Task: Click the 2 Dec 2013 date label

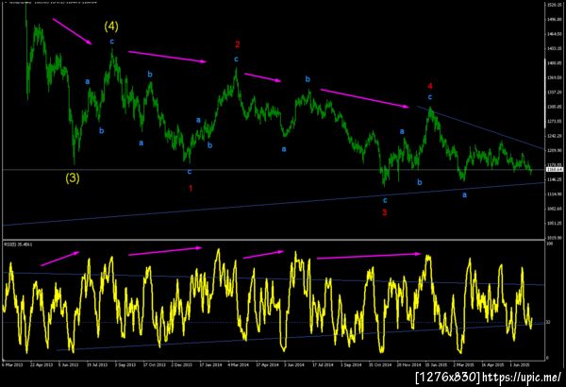Action: [182, 365]
